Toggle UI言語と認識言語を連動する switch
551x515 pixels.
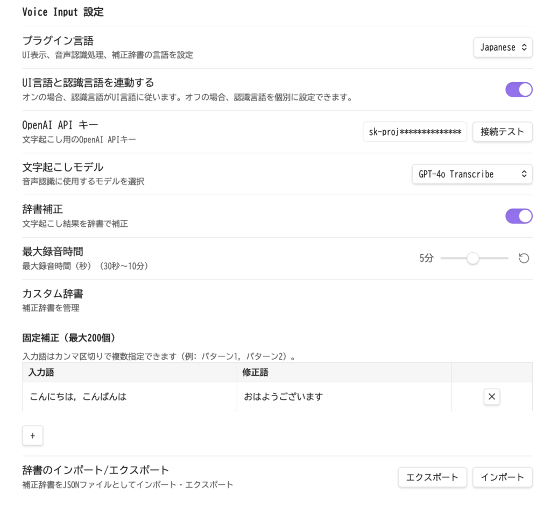click(518, 90)
